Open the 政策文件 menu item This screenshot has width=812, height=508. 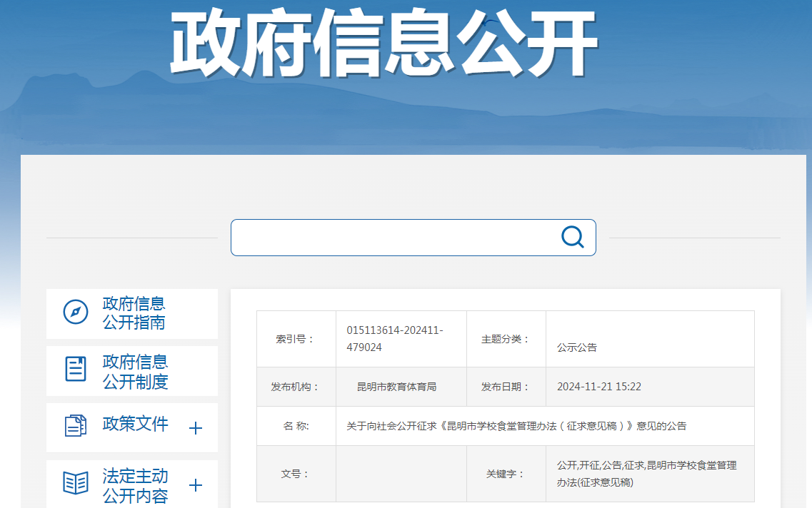[132, 428]
